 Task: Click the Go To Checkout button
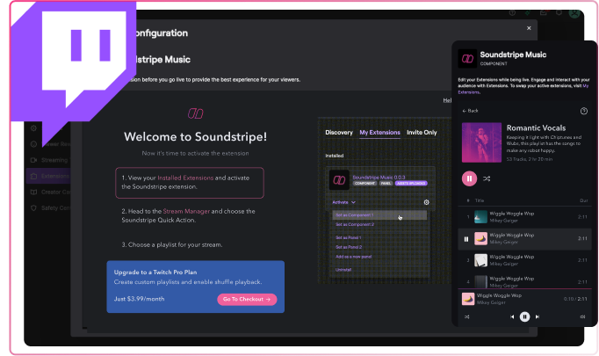coord(246,300)
